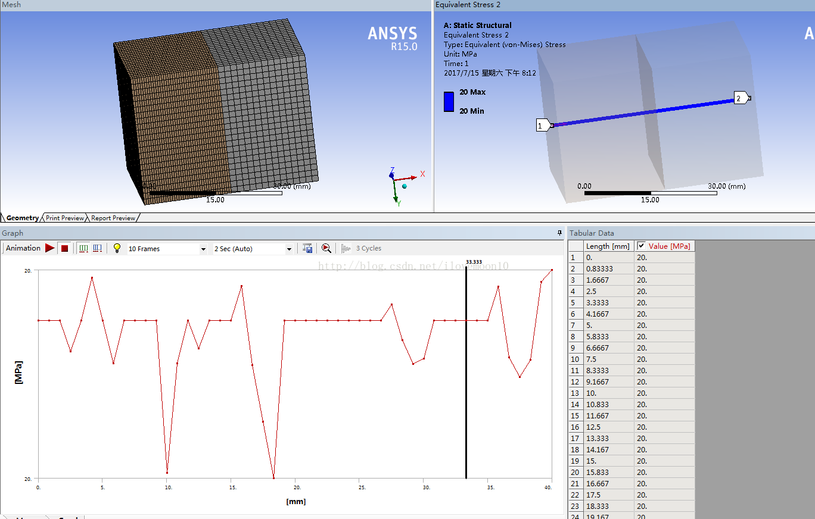Click the blue path line in the stress view

[x=643, y=112]
